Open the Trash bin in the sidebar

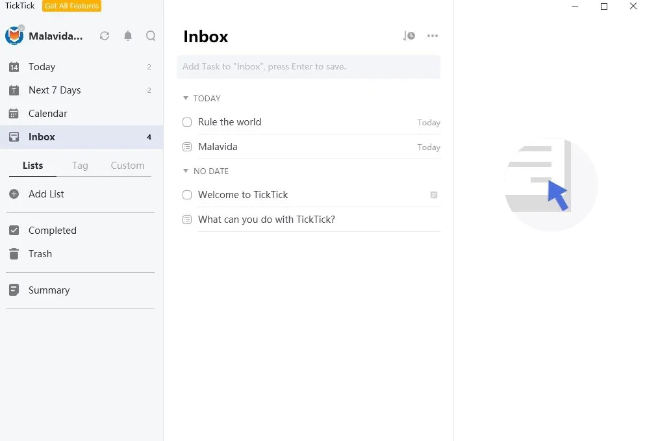coord(14,254)
